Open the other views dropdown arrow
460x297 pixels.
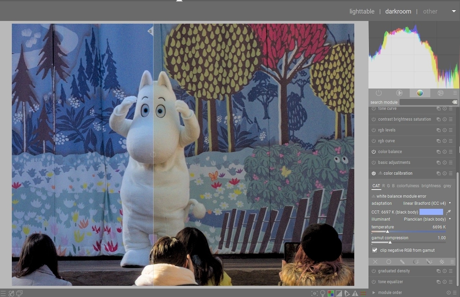454,12
